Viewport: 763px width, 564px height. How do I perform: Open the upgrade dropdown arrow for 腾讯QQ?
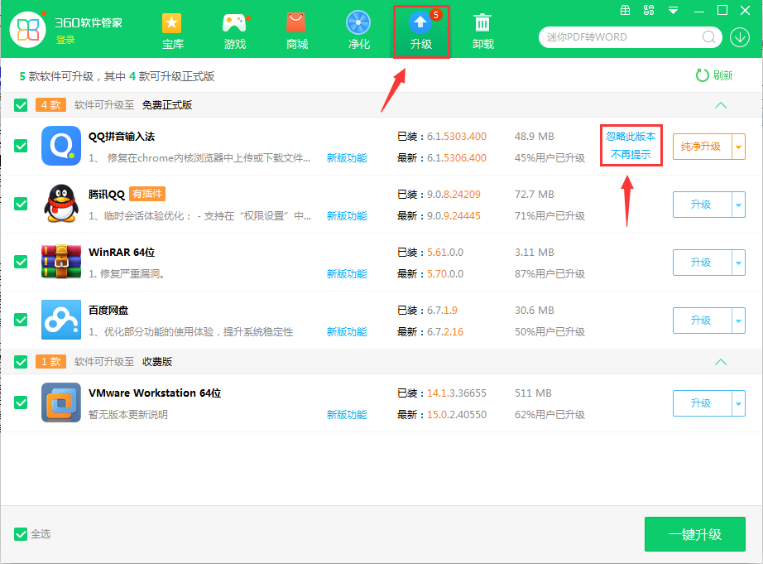(x=739, y=205)
